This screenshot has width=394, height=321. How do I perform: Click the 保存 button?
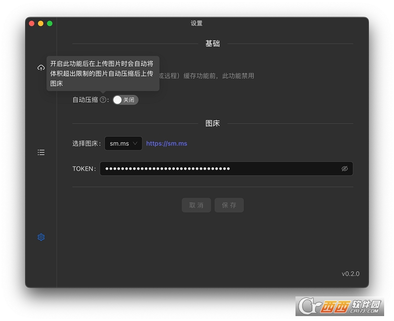coord(229,205)
